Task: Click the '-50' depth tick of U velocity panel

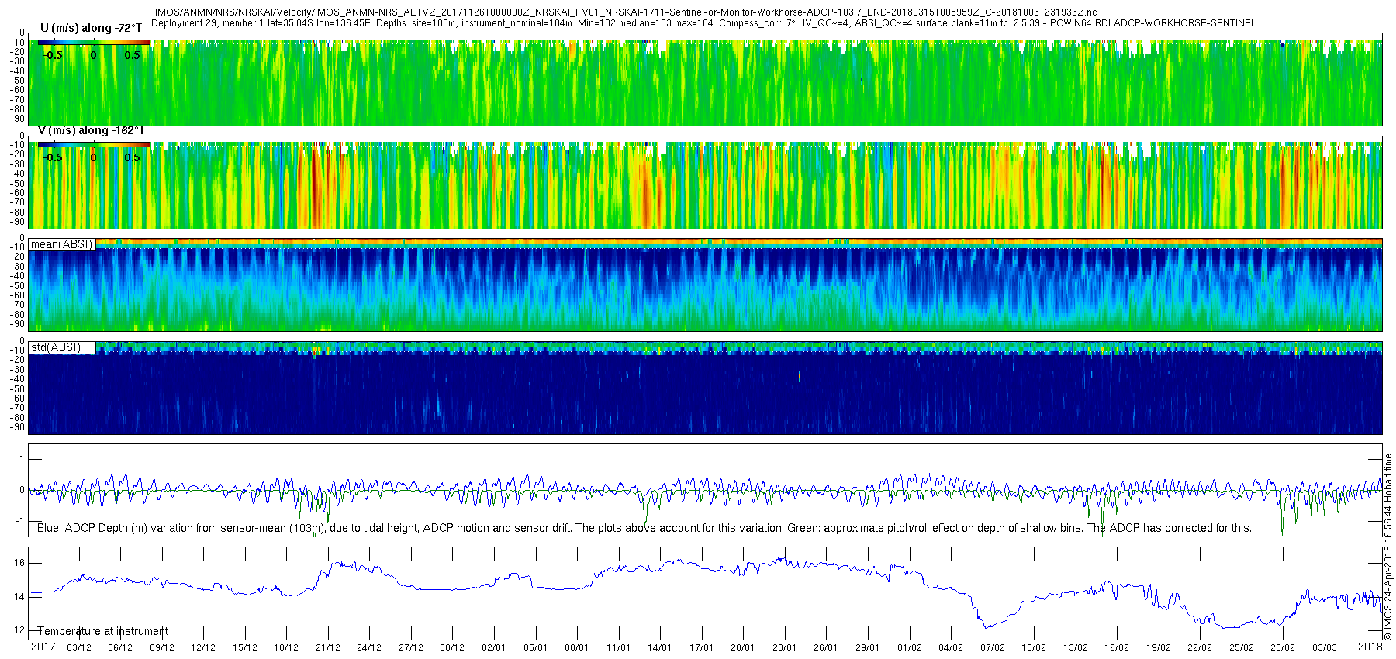Action: 18,80
